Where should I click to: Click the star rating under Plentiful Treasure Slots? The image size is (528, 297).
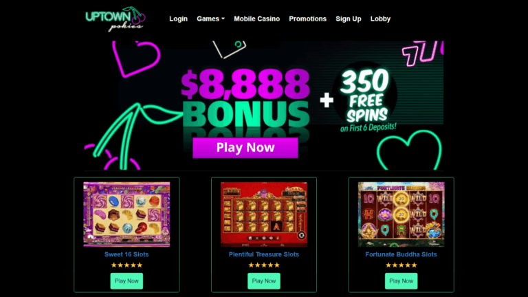(x=264, y=265)
